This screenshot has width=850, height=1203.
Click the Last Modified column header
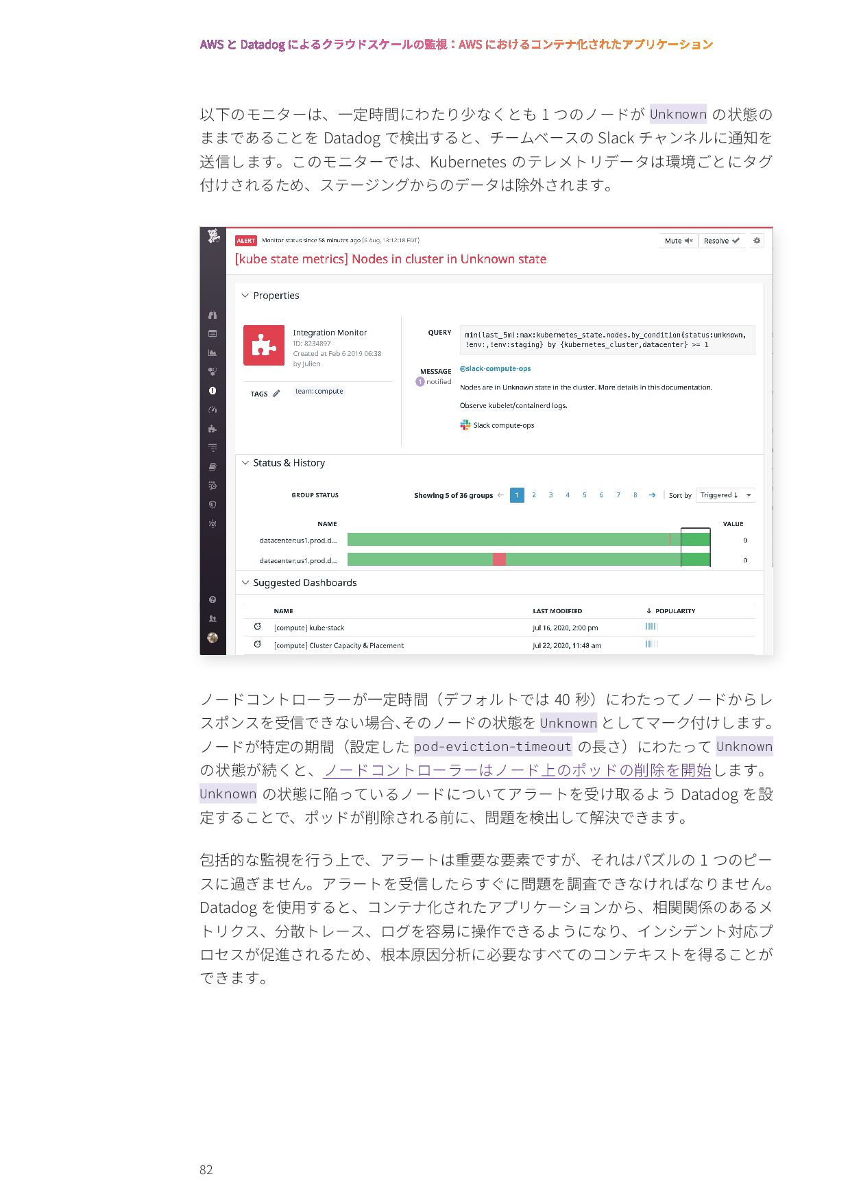tap(557, 610)
